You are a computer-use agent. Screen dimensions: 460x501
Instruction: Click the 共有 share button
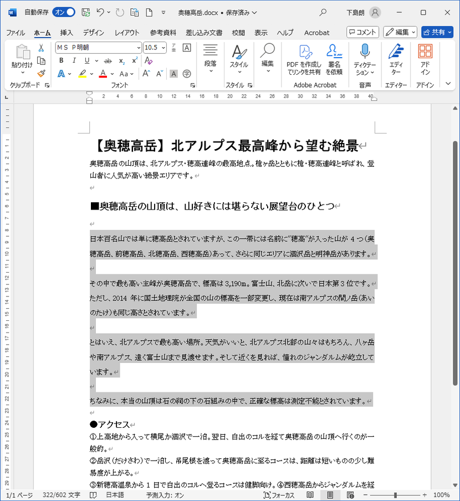click(437, 32)
